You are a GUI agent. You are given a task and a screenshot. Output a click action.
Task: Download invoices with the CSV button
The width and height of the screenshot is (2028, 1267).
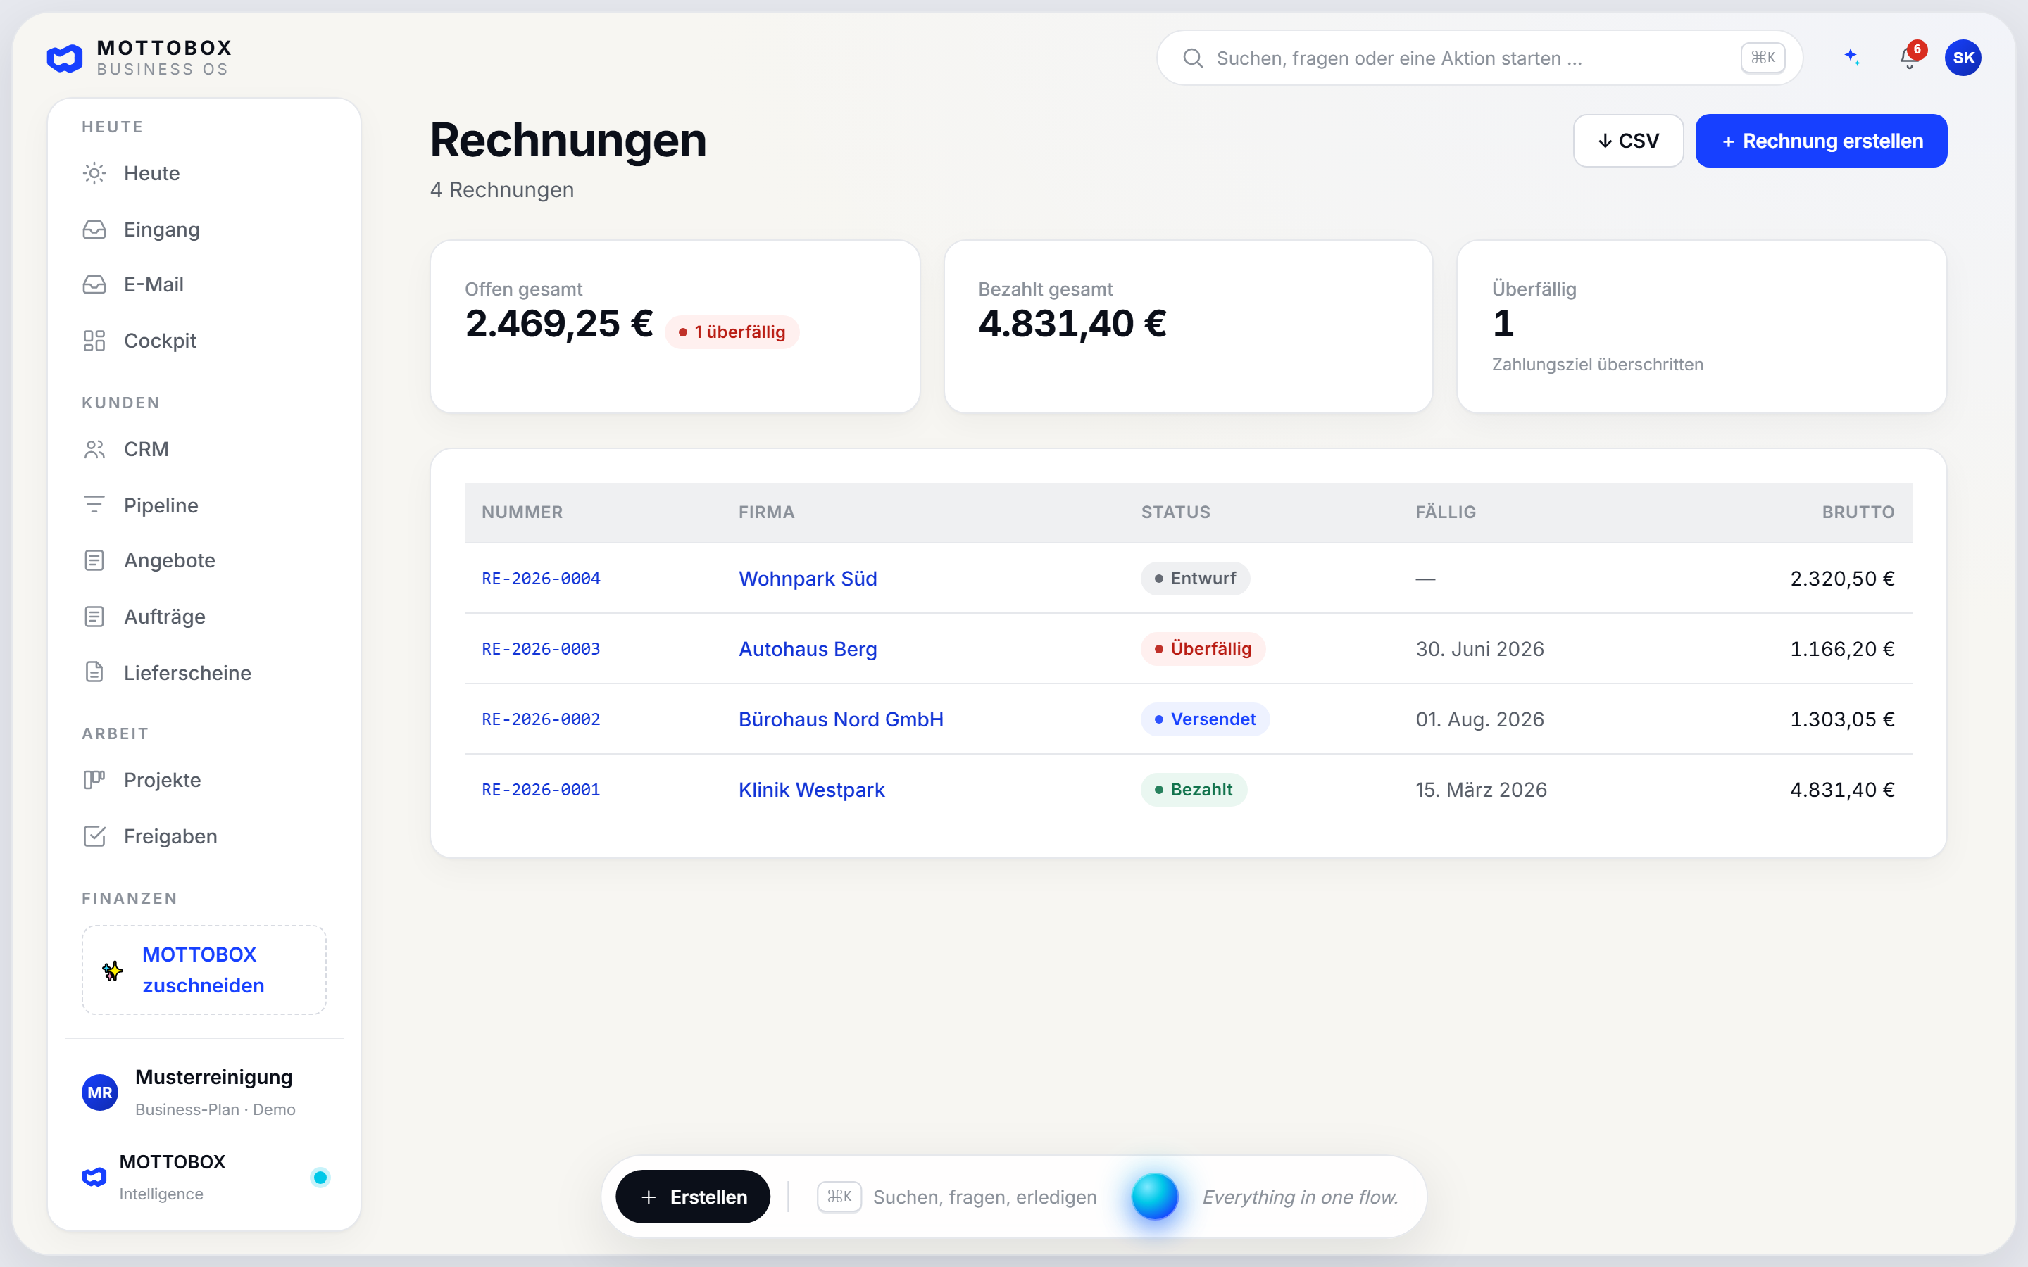point(1628,141)
